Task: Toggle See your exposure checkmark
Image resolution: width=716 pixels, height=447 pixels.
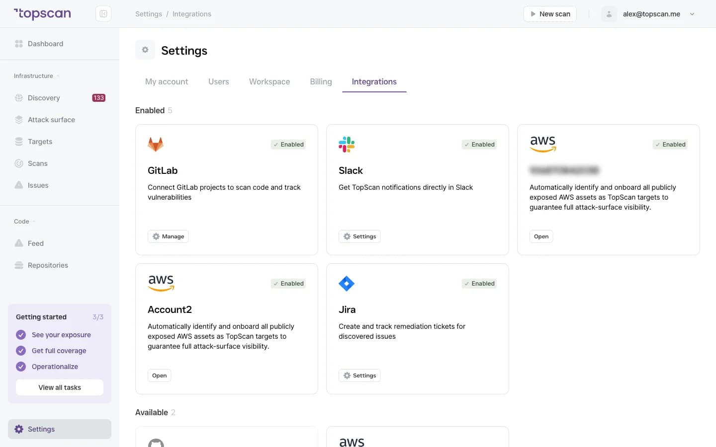Action: [x=21, y=335]
